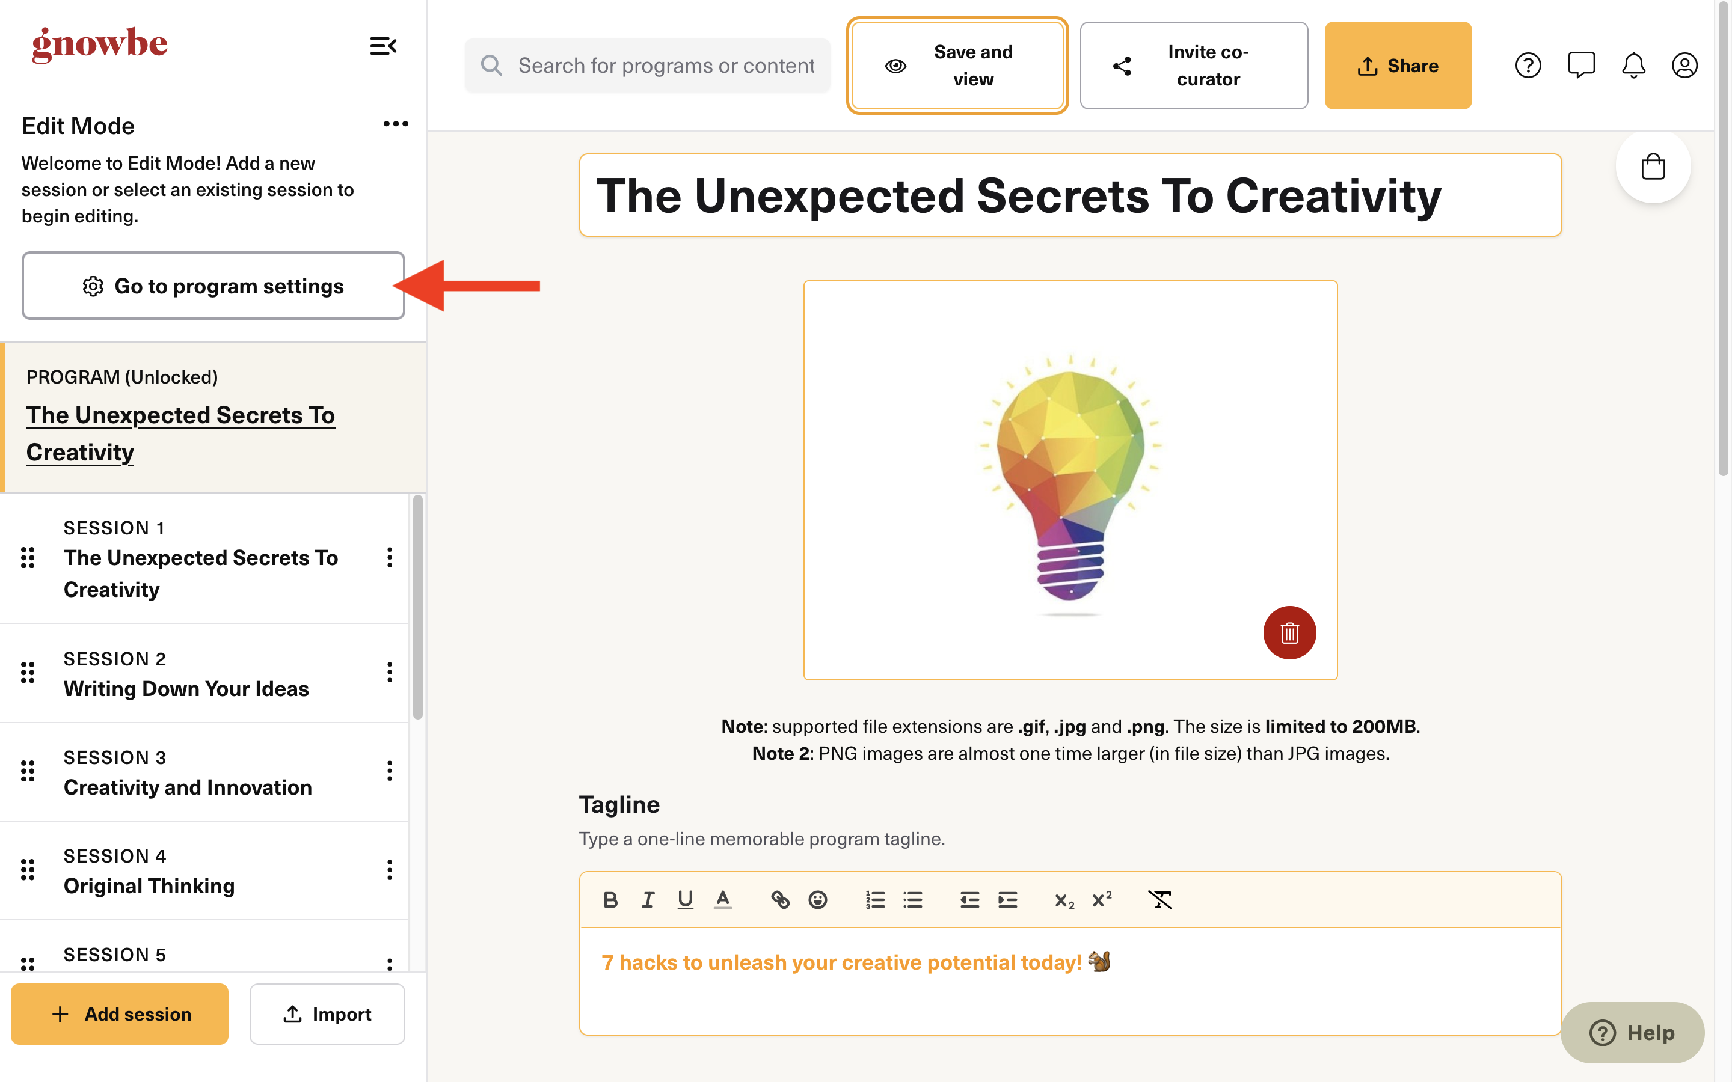
Task: Select Session 4 Original Thinking
Action: (204, 870)
